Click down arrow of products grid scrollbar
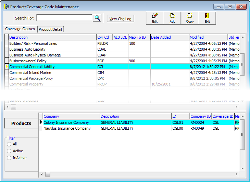 tap(242, 168)
